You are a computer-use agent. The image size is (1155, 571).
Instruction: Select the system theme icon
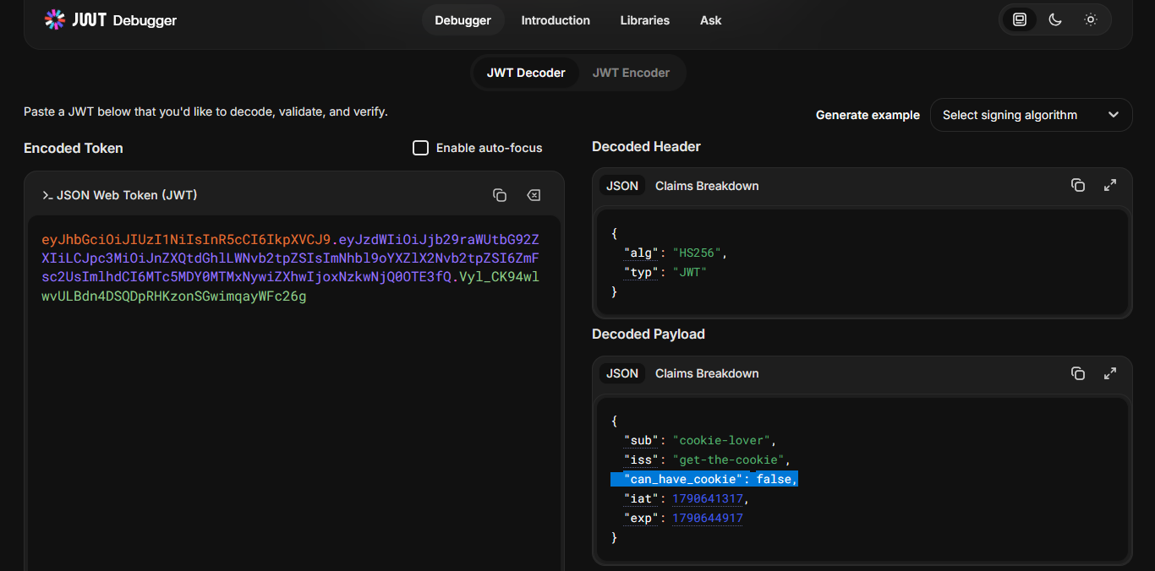point(1020,19)
